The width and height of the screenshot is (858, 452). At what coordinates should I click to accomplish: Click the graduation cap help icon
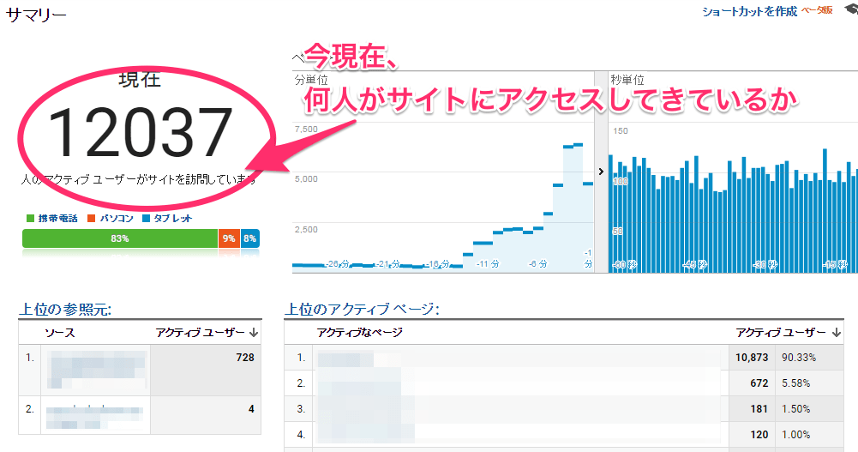click(850, 9)
